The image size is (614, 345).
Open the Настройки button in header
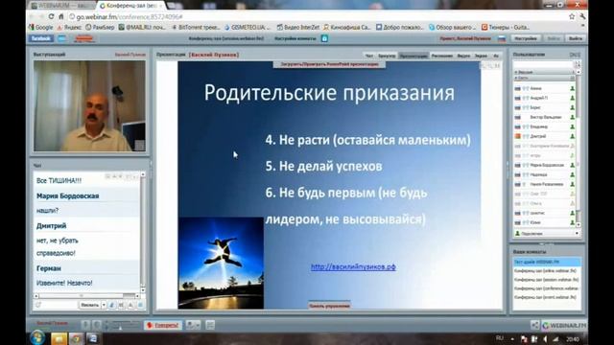pos(526,38)
